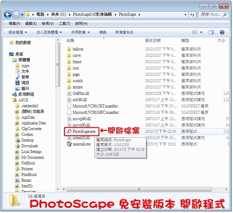Click horizontal scrollbar left arrow
Image resolution: width=233 pixels, height=213 pixels.
(x=64, y=189)
